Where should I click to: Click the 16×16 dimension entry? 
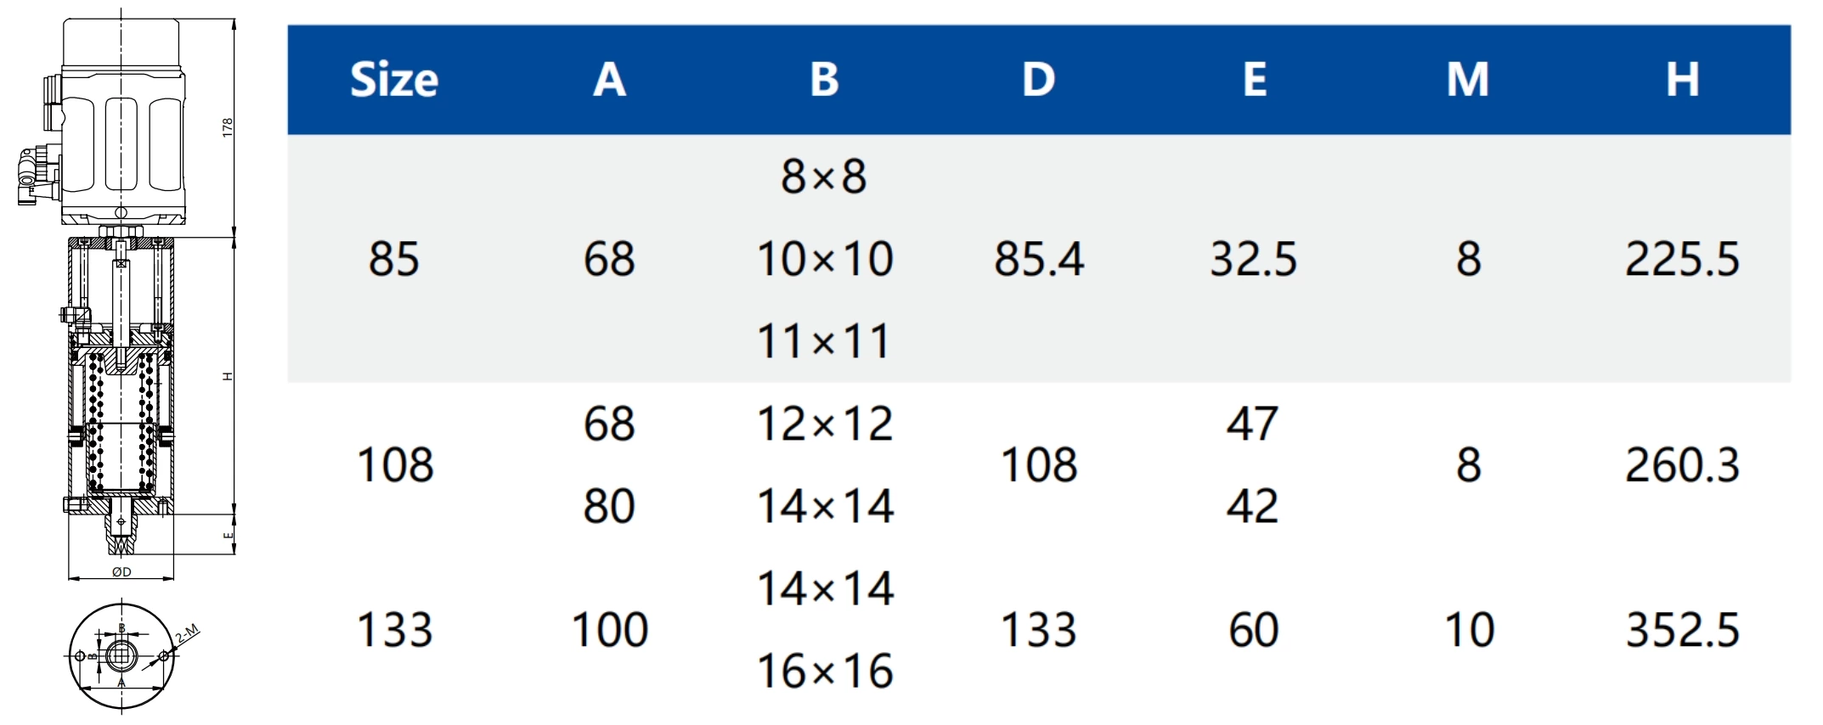coord(824,671)
